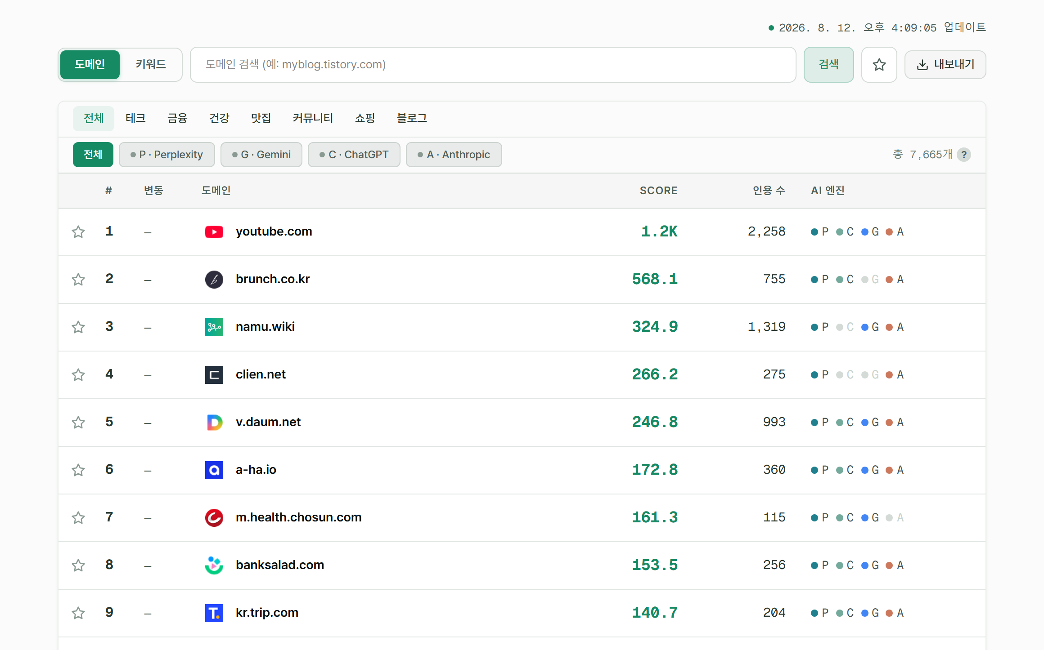
Task: Select the 건강 category tab
Action: click(x=219, y=119)
